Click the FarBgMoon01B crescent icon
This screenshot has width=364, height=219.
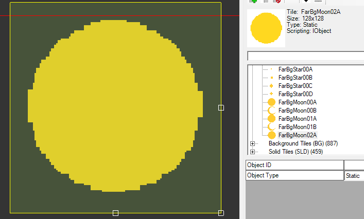(x=272, y=126)
